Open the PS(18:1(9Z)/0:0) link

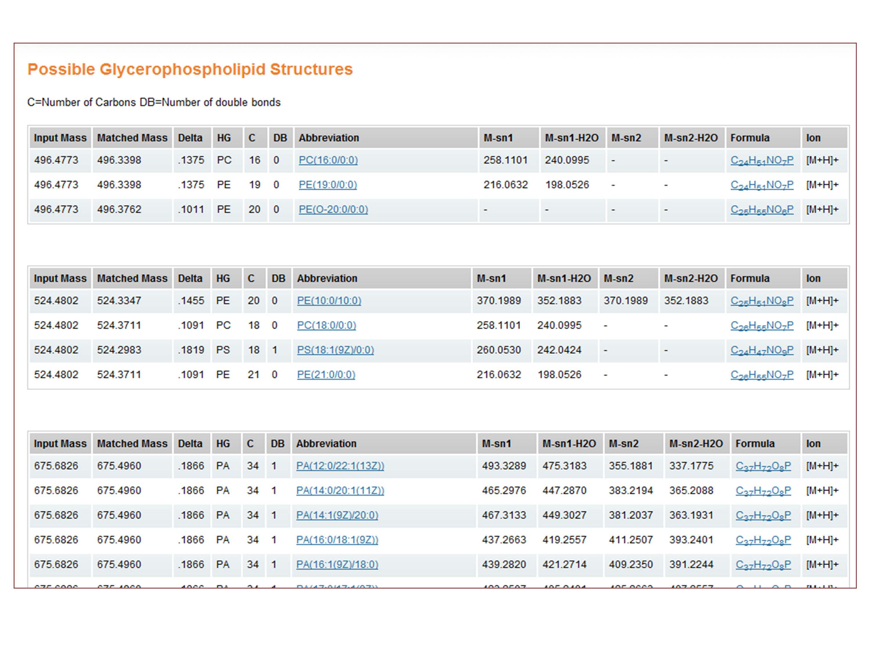click(x=335, y=350)
